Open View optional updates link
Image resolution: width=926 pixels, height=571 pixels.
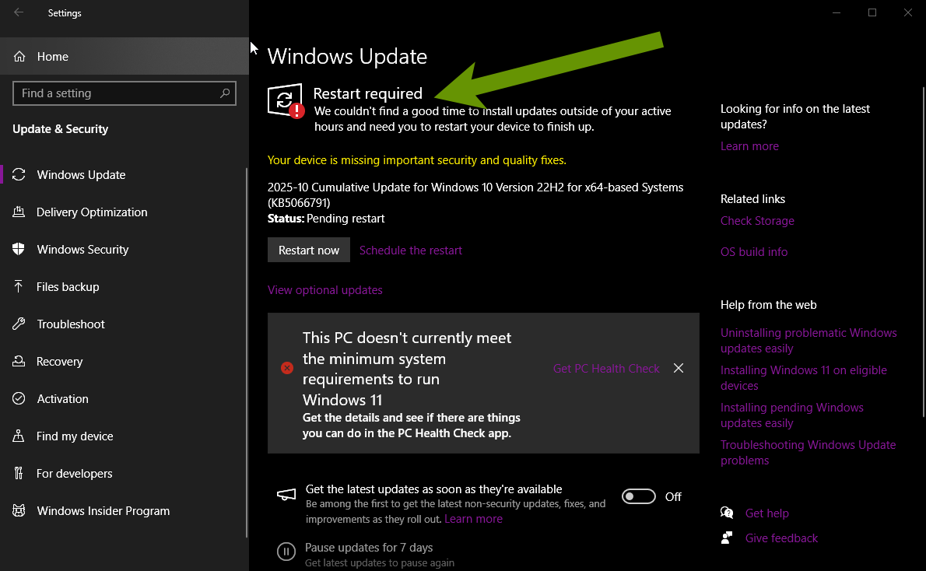[x=325, y=290]
